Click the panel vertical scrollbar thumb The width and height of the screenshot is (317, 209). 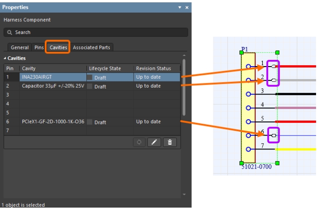tap(184, 87)
